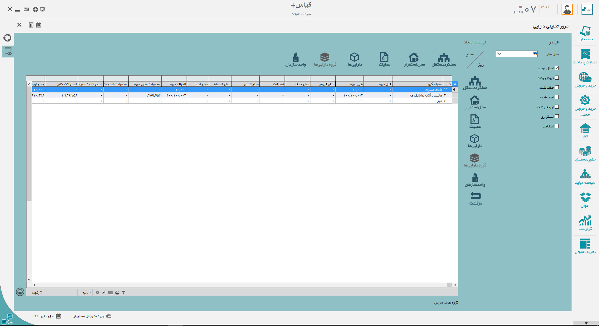This screenshot has height=326, width=599.
Task: Open the grid filter funnel icon
Action: [124, 293]
